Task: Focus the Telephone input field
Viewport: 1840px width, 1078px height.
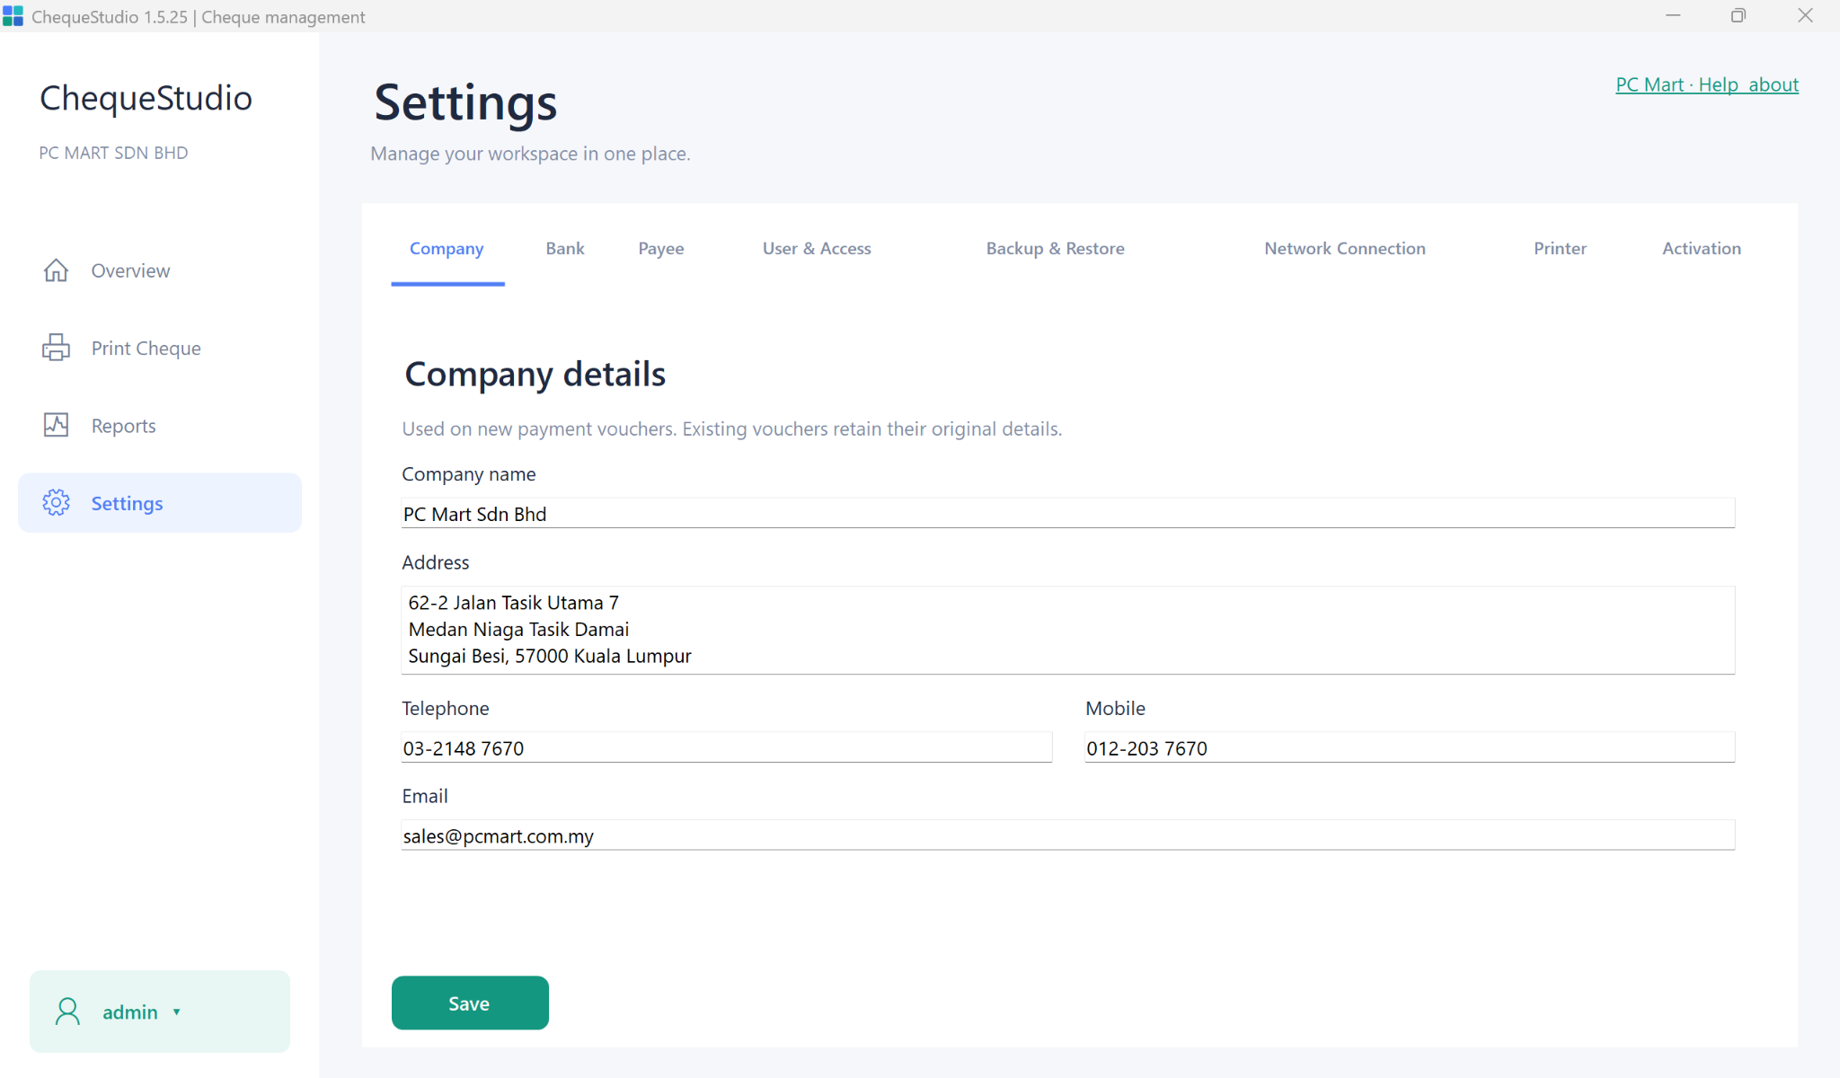Action: click(x=727, y=747)
